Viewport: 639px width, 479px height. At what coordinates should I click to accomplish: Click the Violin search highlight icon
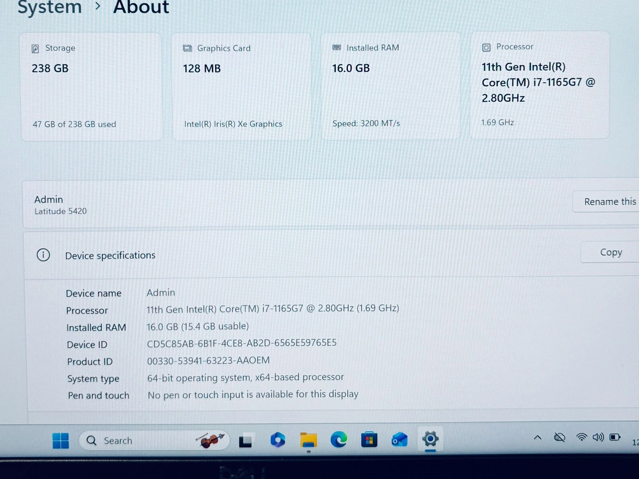[x=210, y=440]
